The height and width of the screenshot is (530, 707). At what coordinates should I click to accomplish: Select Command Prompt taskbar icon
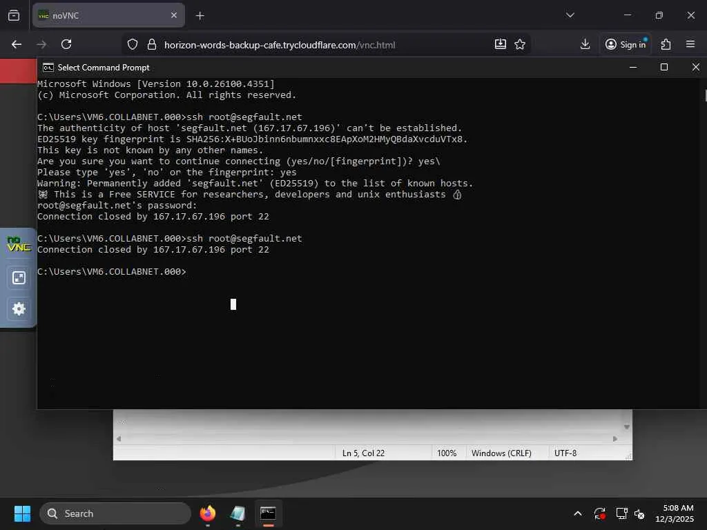[268, 513]
